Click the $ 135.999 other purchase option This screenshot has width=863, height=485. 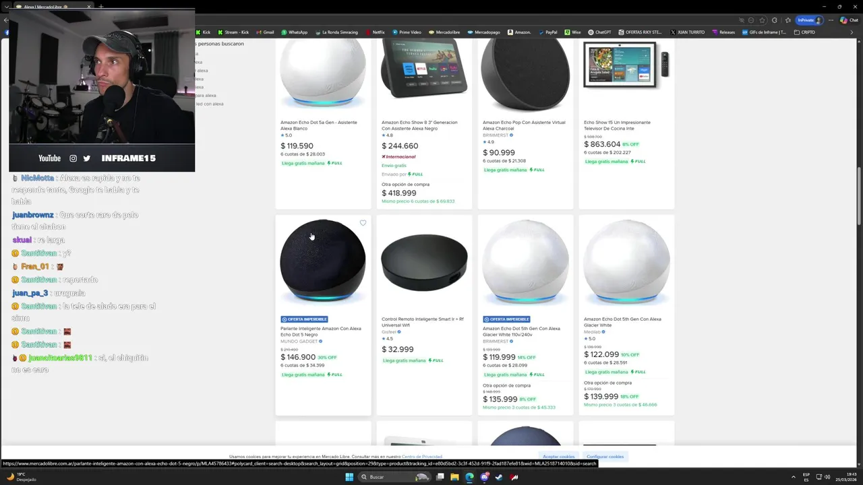[x=500, y=399]
